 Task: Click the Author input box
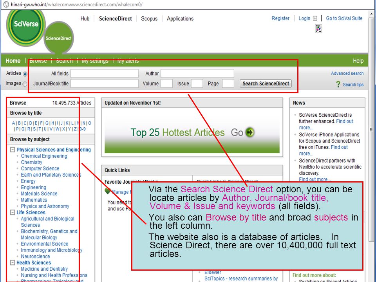[x=197, y=73]
